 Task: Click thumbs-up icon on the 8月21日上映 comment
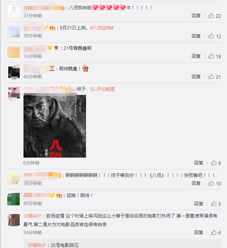[x=211, y=36]
